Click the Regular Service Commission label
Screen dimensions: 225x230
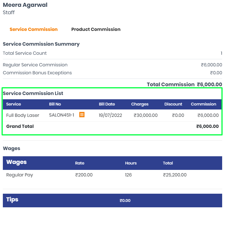35,65
